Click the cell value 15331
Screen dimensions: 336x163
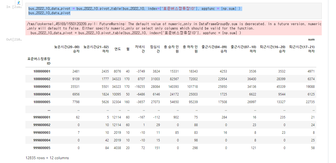click(x=174, y=71)
